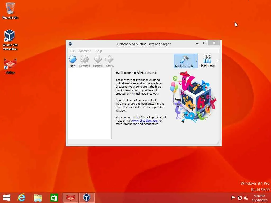Screen dimensions: 271x203
Task: Click the Discard toolbar icon
Action: (98, 61)
